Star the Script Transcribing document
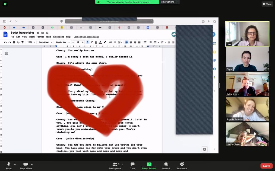Screen dimensions: 275x171 point(38,33)
